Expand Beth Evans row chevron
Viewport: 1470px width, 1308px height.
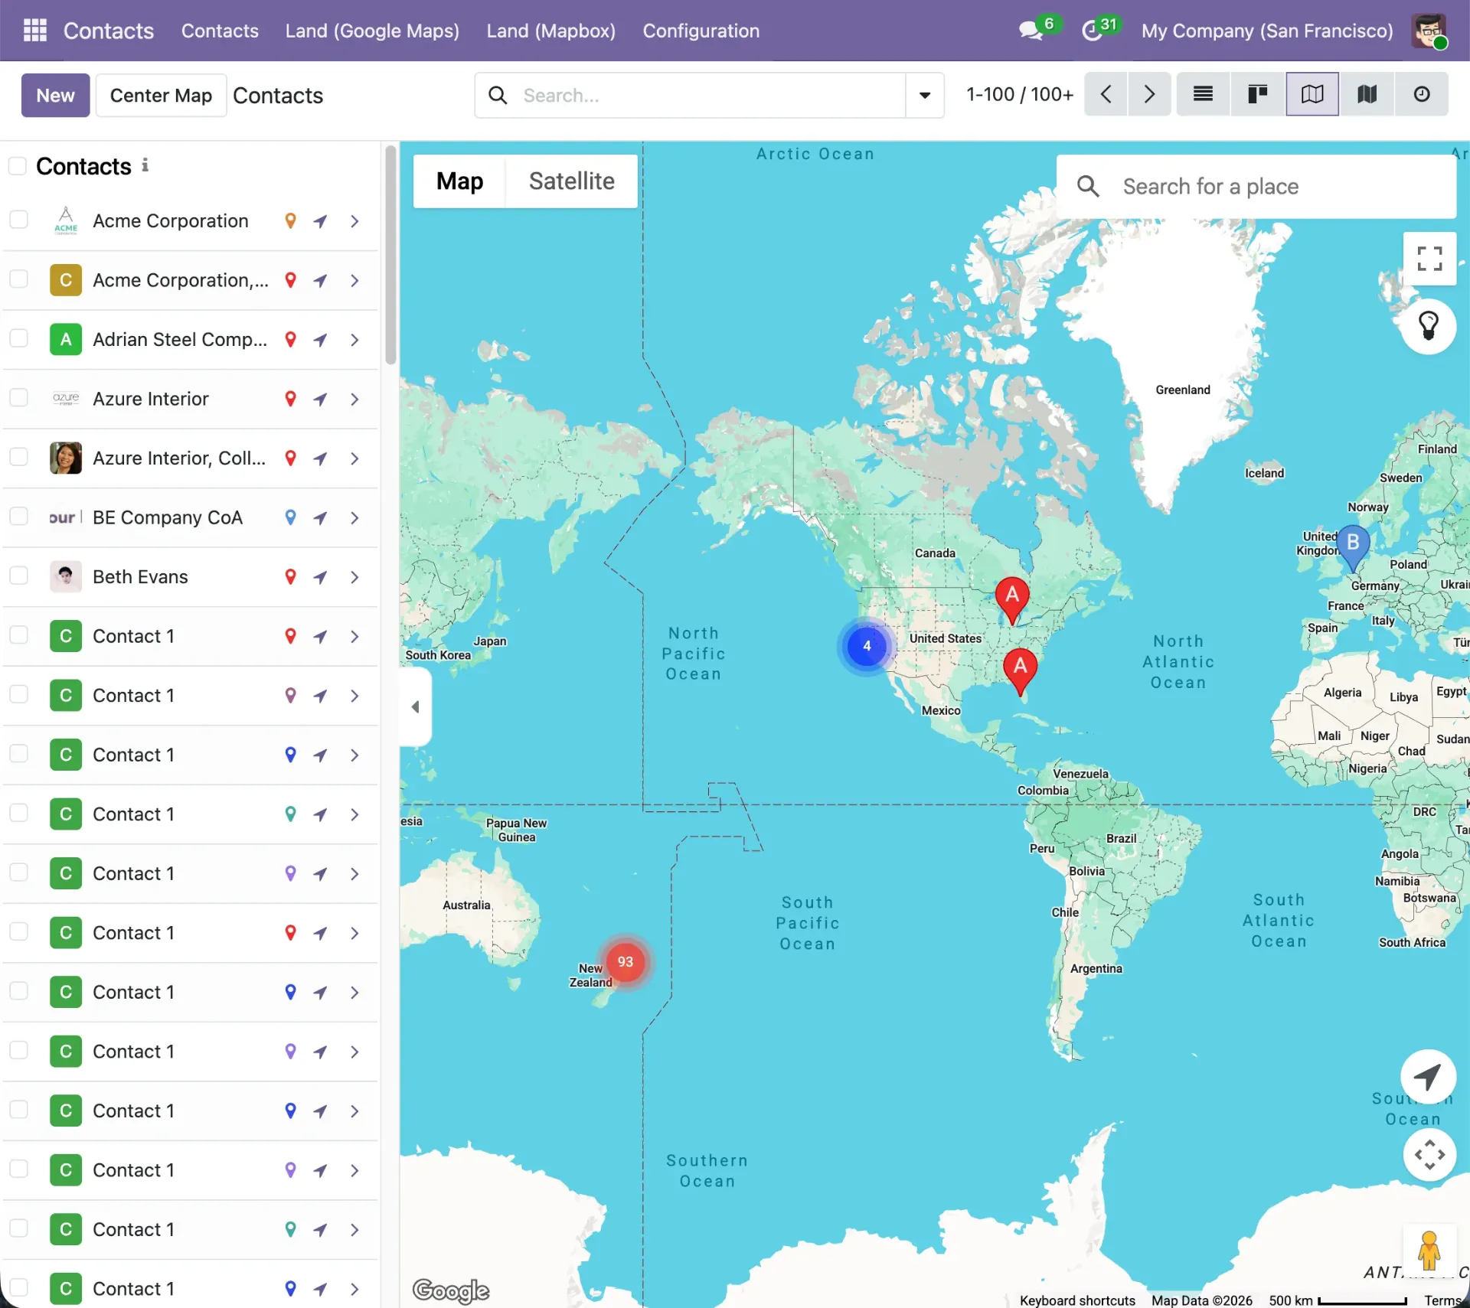[354, 577]
